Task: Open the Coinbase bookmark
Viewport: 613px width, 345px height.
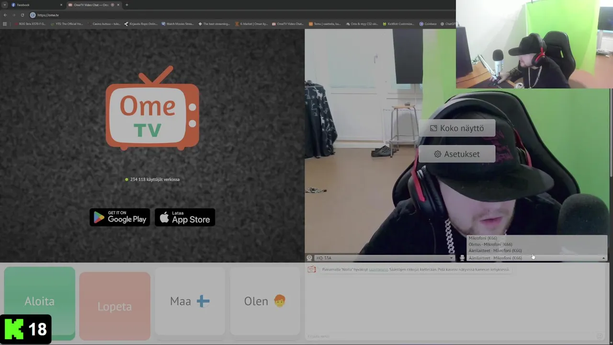Action: click(x=428, y=23)
